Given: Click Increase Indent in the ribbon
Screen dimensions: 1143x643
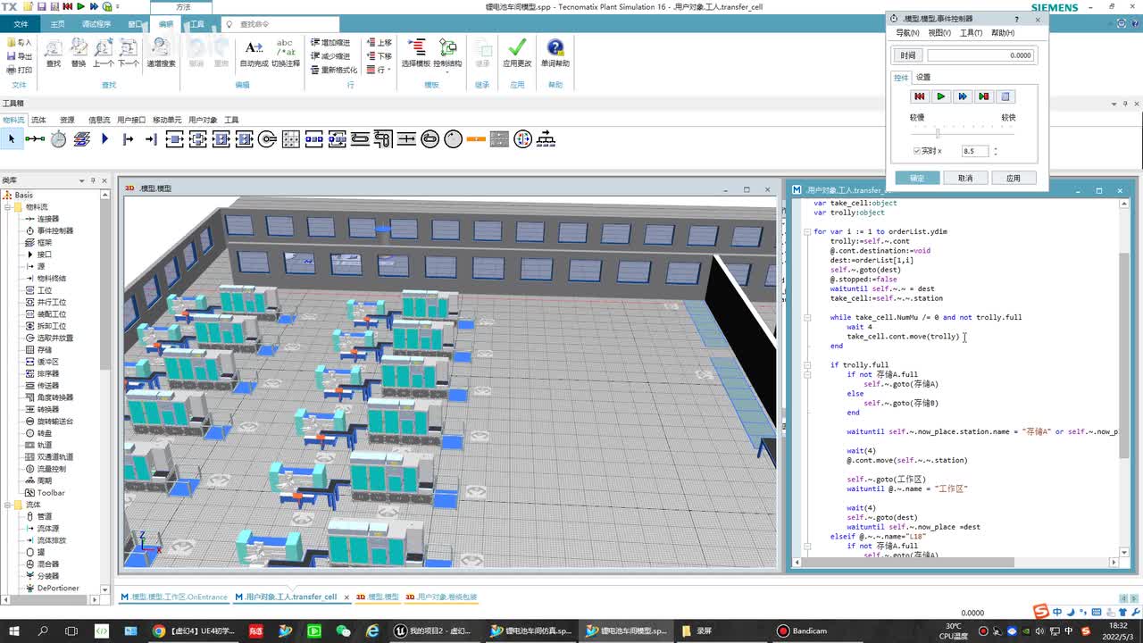Looking at the screenshot, I should [x=330, y=43].
